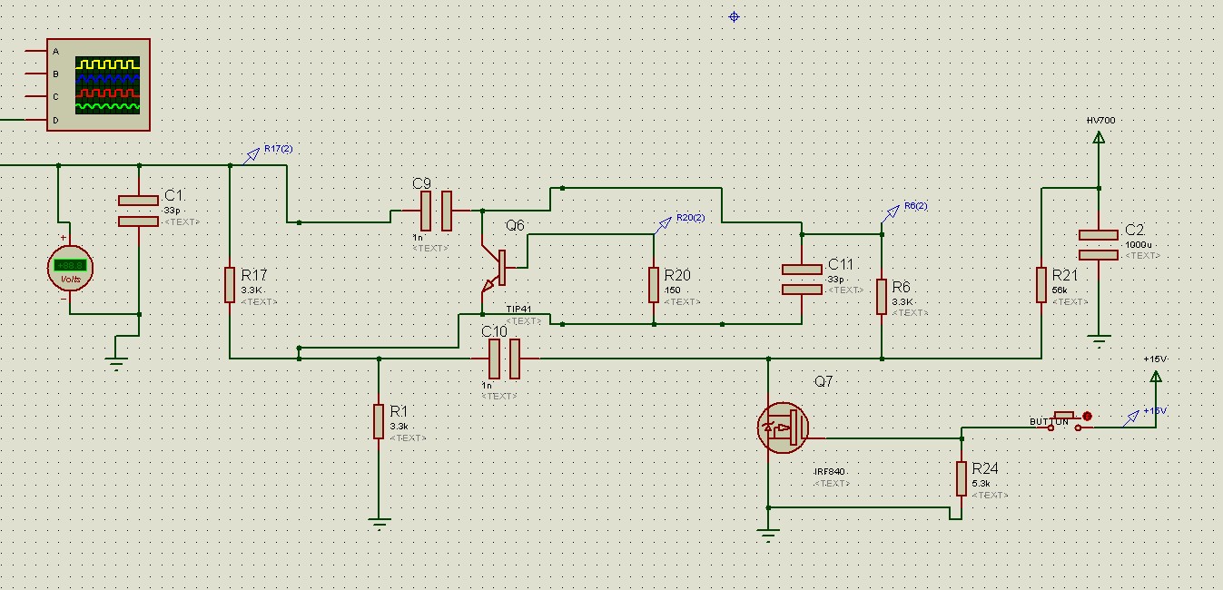The width and height of the screenshot is (1223, 590).
Task: Click oscilloscope channel C pin
Action: click(x=36, y=96)
